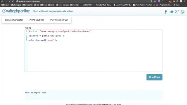Open the browser home page icon
187x105 pixels.
coord(13,1)
